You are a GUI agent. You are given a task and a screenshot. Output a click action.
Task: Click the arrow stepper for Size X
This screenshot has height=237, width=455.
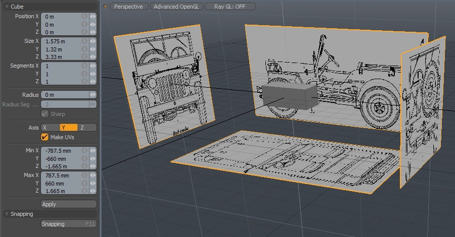(93, 41)
